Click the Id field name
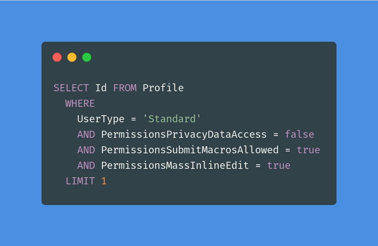The height and width of the screenshot is (246, 378). coord(101,88)
